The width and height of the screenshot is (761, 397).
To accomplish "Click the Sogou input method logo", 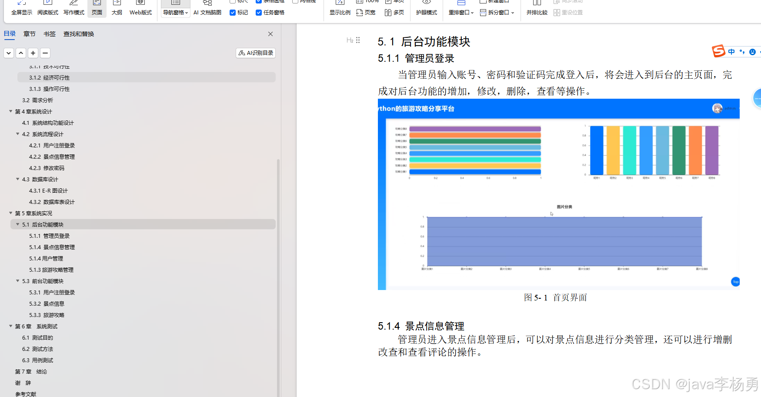I will coord(718,51).
